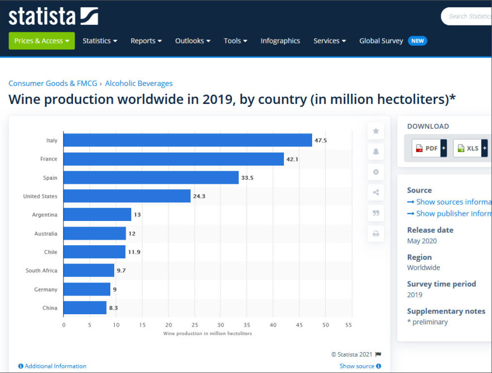Expand the Statistics menu

[100, 41]
